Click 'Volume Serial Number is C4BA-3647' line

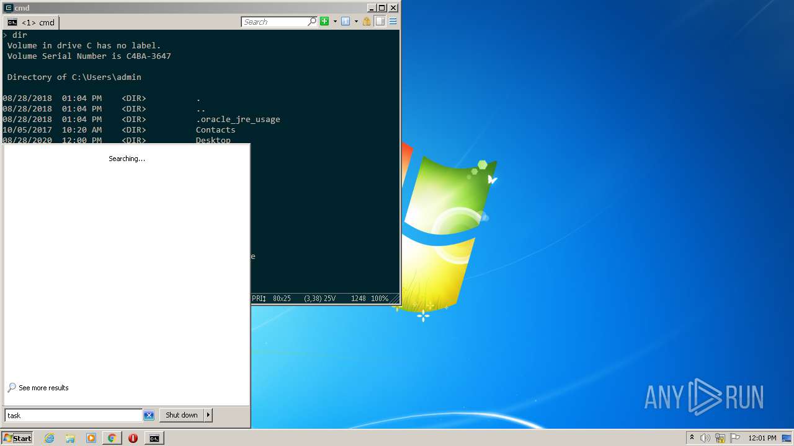[89, 56]
